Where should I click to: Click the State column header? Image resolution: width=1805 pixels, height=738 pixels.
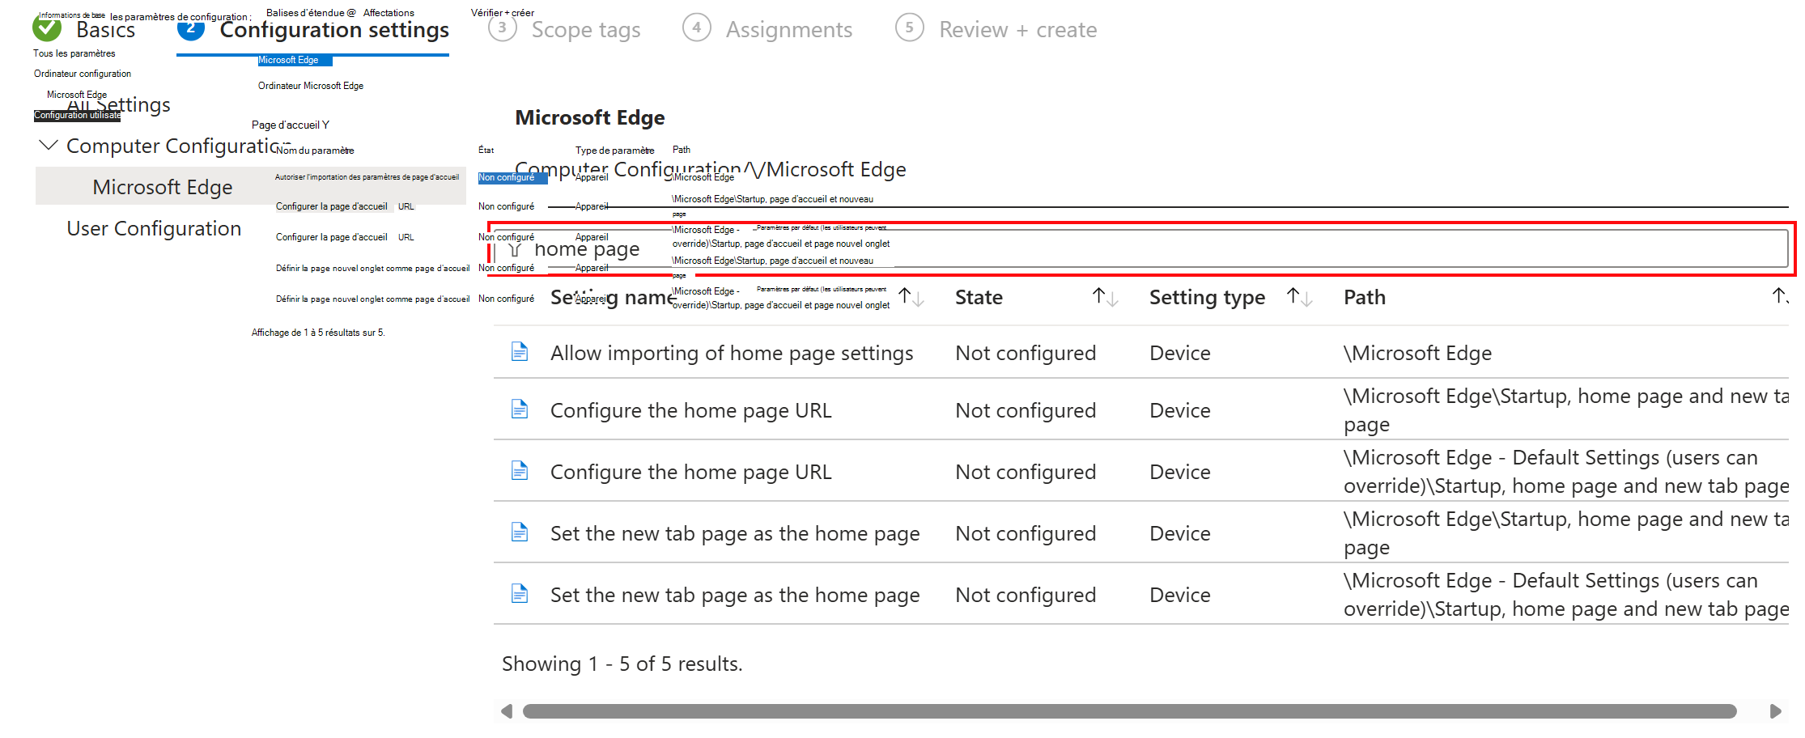[x=979, y=297]
